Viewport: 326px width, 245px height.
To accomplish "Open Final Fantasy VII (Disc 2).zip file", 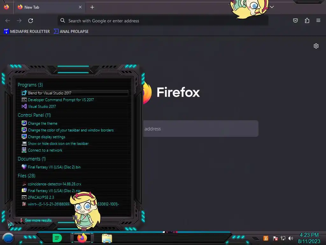I will click(51, 191).
